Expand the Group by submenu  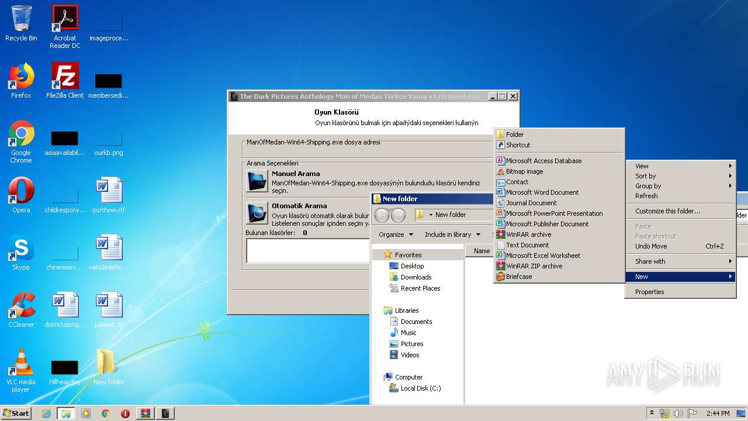tap(680, 186)
